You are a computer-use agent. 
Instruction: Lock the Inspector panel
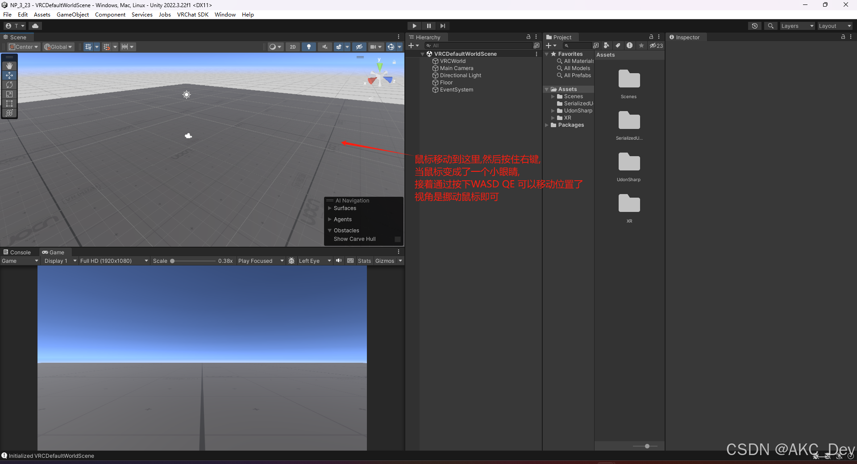[x=843, y=37]
